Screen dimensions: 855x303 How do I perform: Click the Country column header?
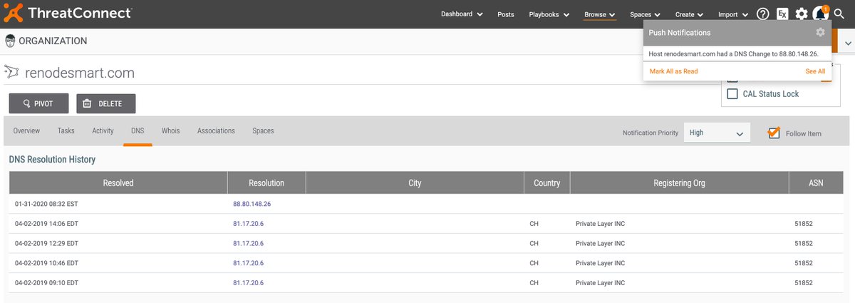pos(547,183)
